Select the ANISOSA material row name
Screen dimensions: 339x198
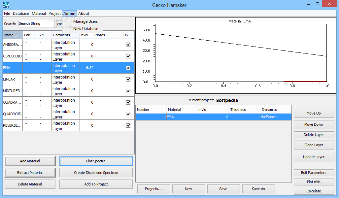click(13, 45)
